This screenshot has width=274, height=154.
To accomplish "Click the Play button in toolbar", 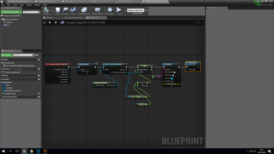I will tap(119, 11).
